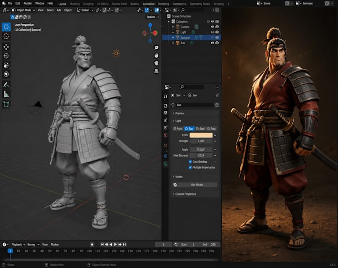Image resolution: width=338 pixels, height=268 pixels.
Task: Activate the Scale tool
Action: 6,65
